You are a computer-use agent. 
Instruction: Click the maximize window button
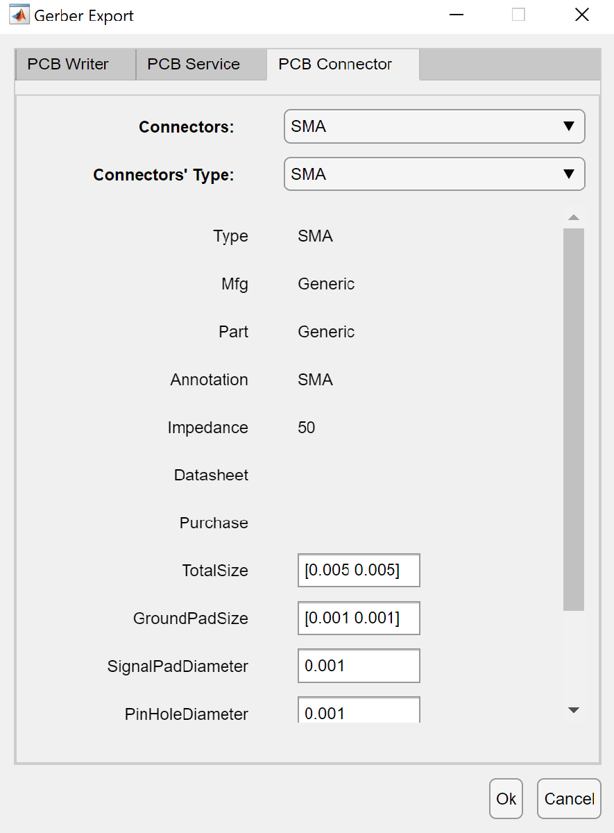point(518,15)
